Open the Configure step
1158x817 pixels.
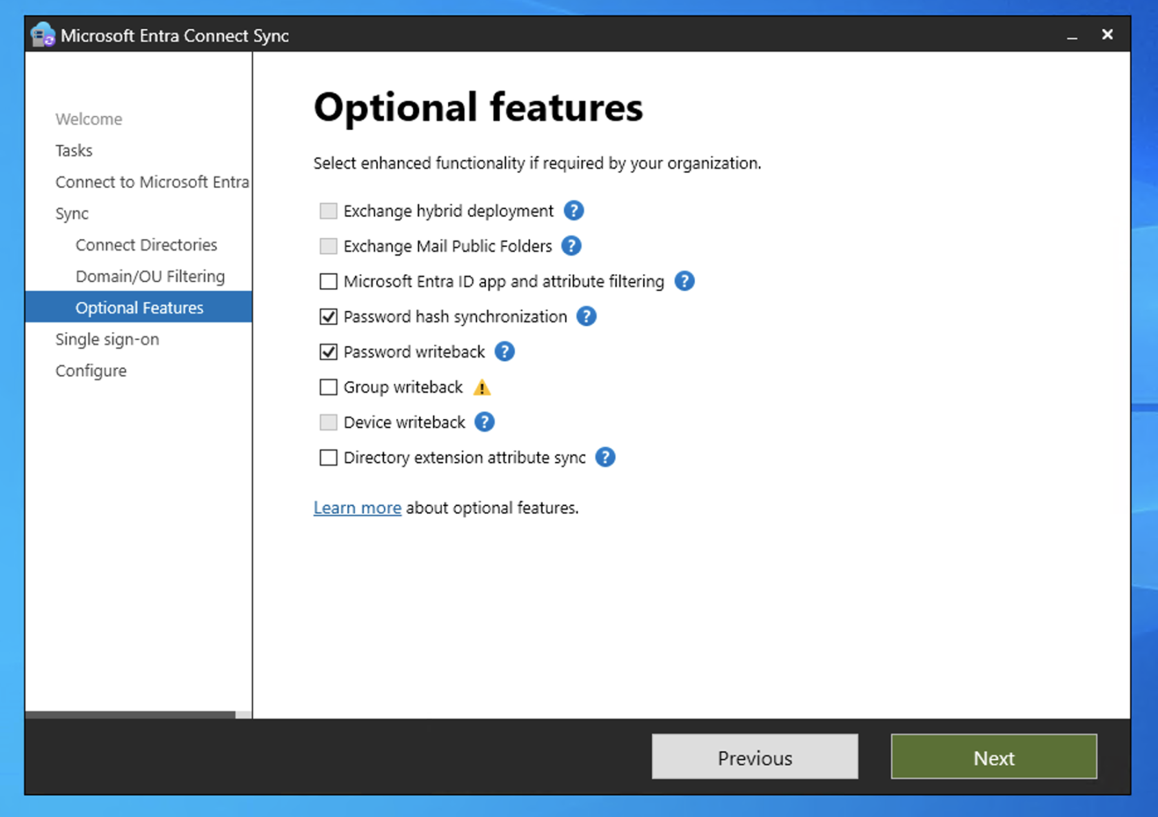(x=91, y=370)
